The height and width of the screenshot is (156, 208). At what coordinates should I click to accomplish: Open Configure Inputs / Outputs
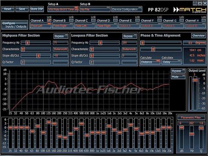click(14, 25)
